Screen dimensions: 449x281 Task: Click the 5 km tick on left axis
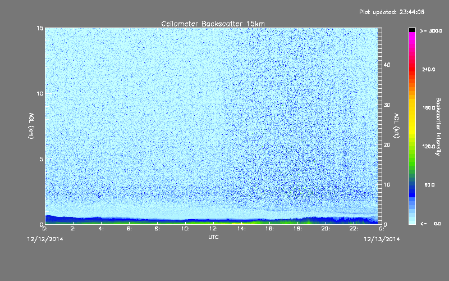(42, 159)
